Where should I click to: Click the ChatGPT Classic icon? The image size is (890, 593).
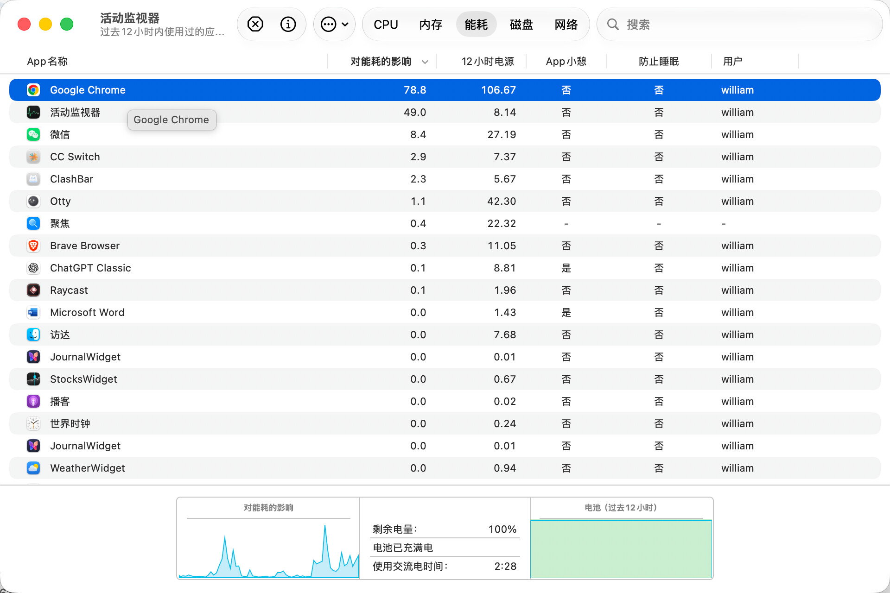click(x=33, y=268)
